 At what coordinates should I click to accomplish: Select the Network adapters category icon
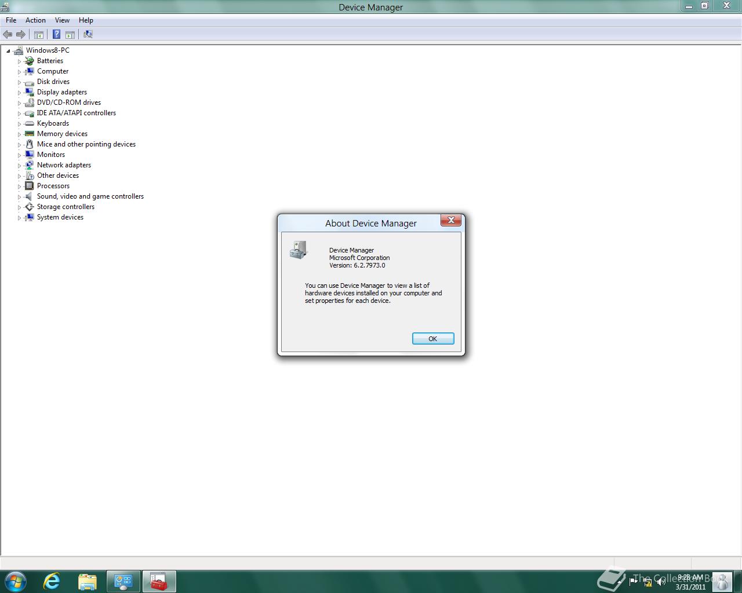(30, 165)
